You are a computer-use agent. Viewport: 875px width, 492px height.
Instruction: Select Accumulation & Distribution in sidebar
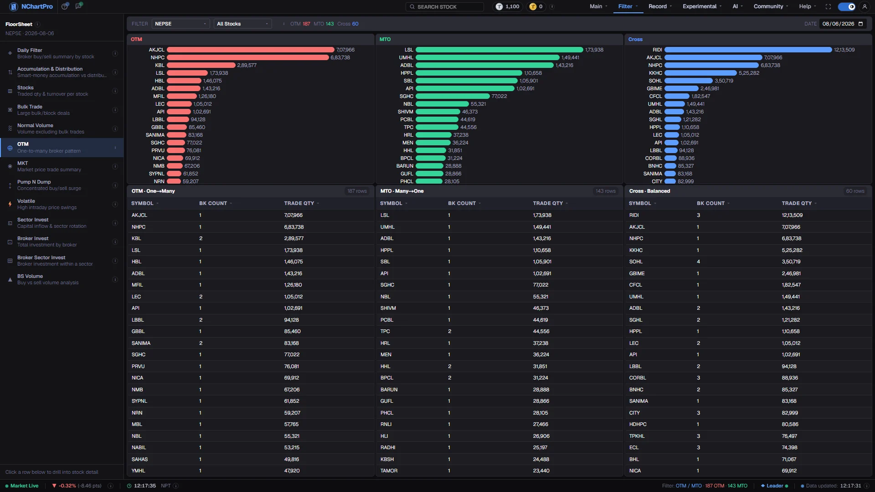pyautogui.click(x=62, y=72)
